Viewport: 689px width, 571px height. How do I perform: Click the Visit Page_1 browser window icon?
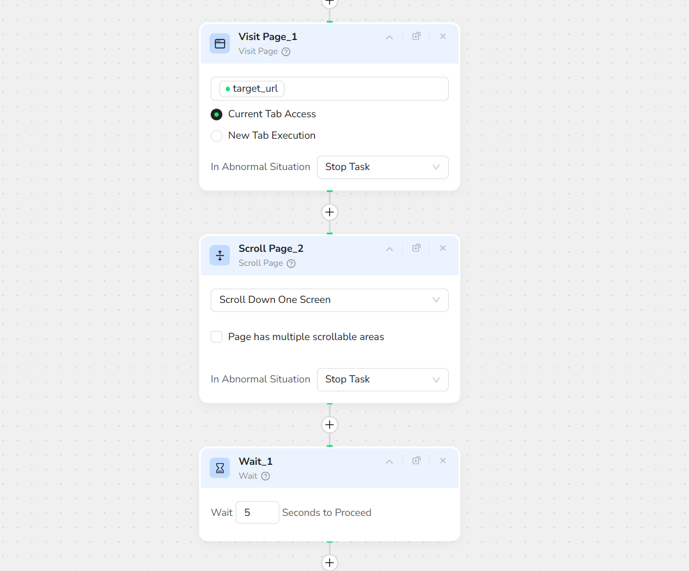pyautogui.click(x=219, y=44)
